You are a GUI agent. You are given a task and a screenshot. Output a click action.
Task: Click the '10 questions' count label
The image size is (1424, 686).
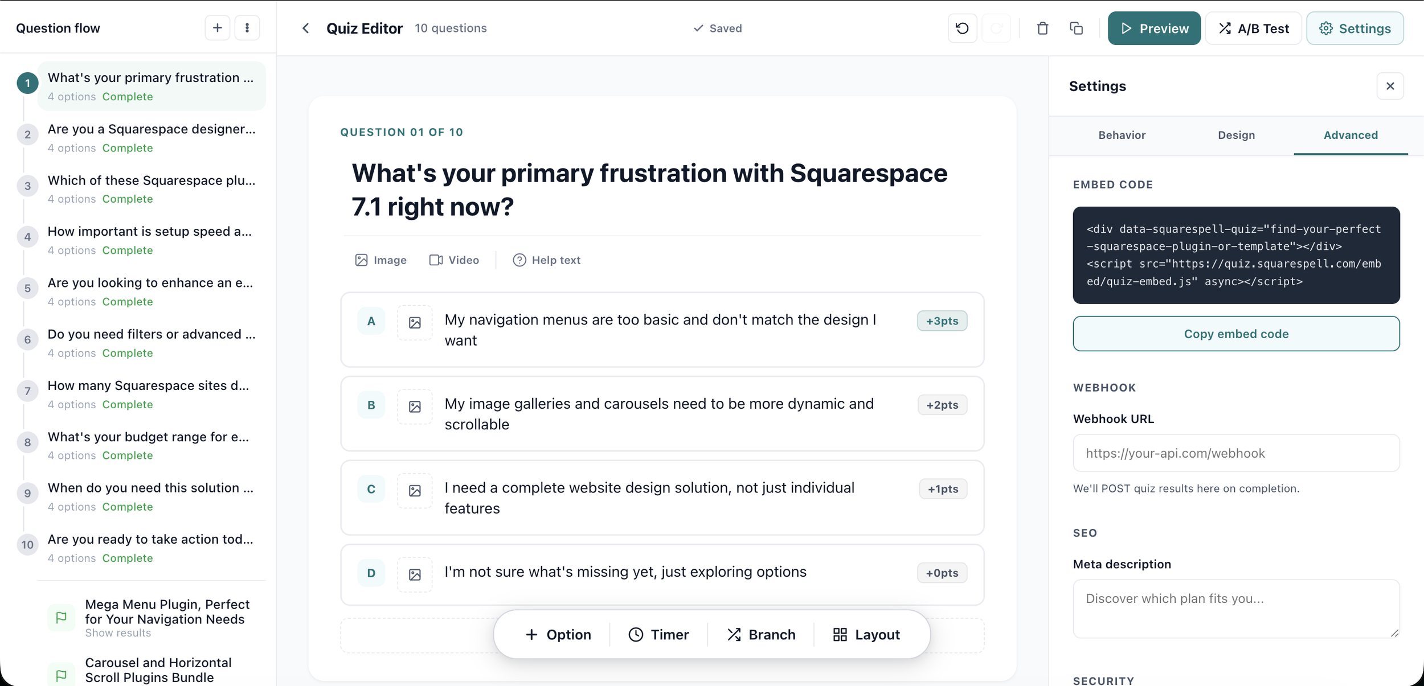click(x=451, y=28)
